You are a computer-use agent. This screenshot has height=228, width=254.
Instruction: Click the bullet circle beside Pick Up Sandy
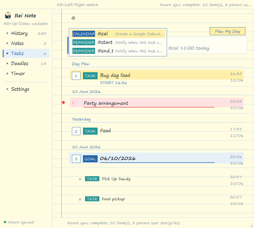[80, 179]
